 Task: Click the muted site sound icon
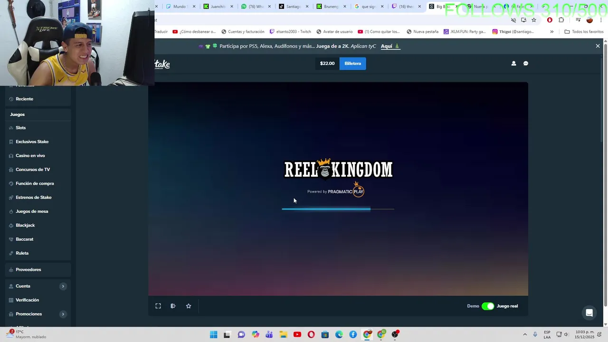(513, 20)
